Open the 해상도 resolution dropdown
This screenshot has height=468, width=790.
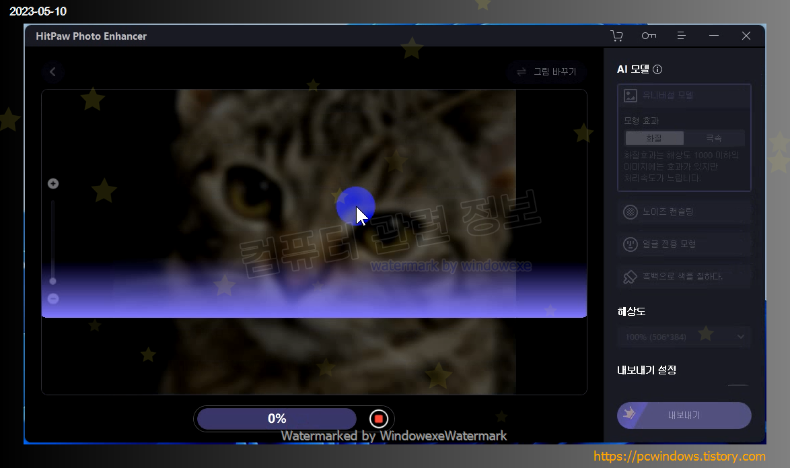coord(684,337)
